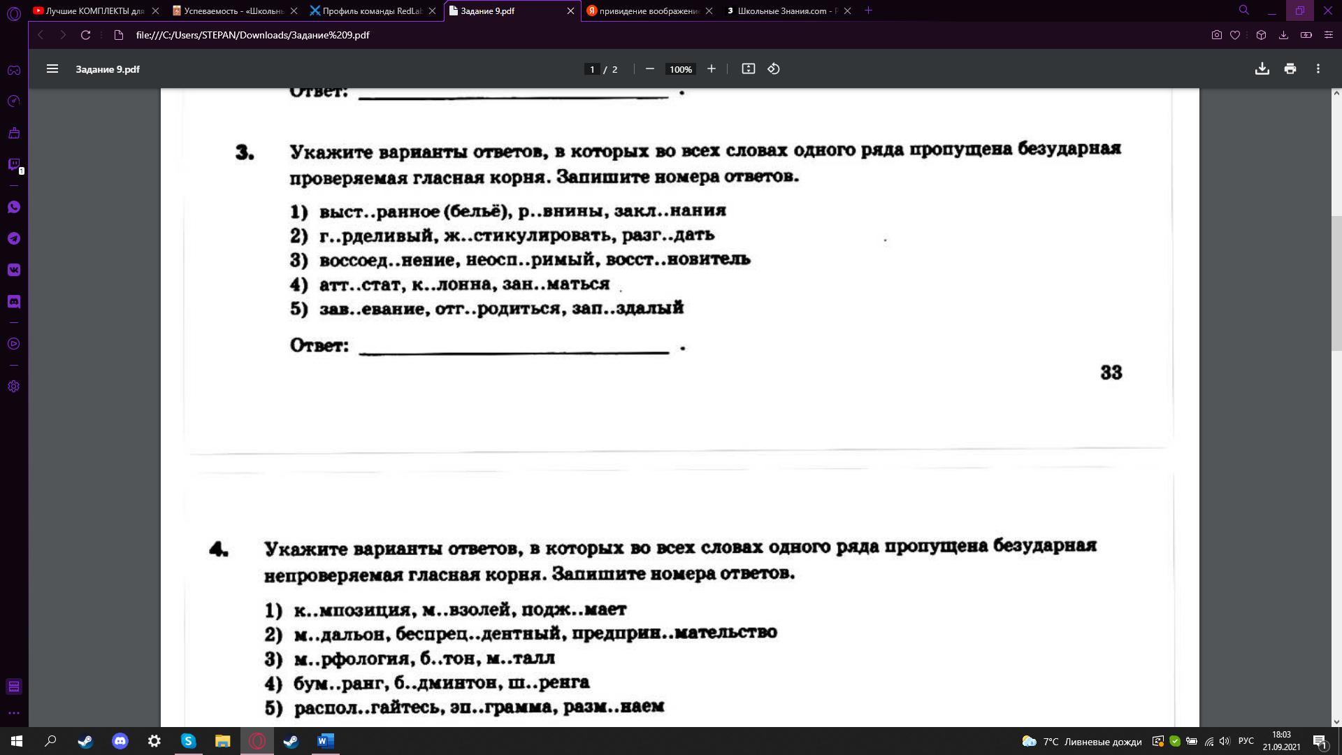Switch РУС input language indicator

tap(1246, 741)
